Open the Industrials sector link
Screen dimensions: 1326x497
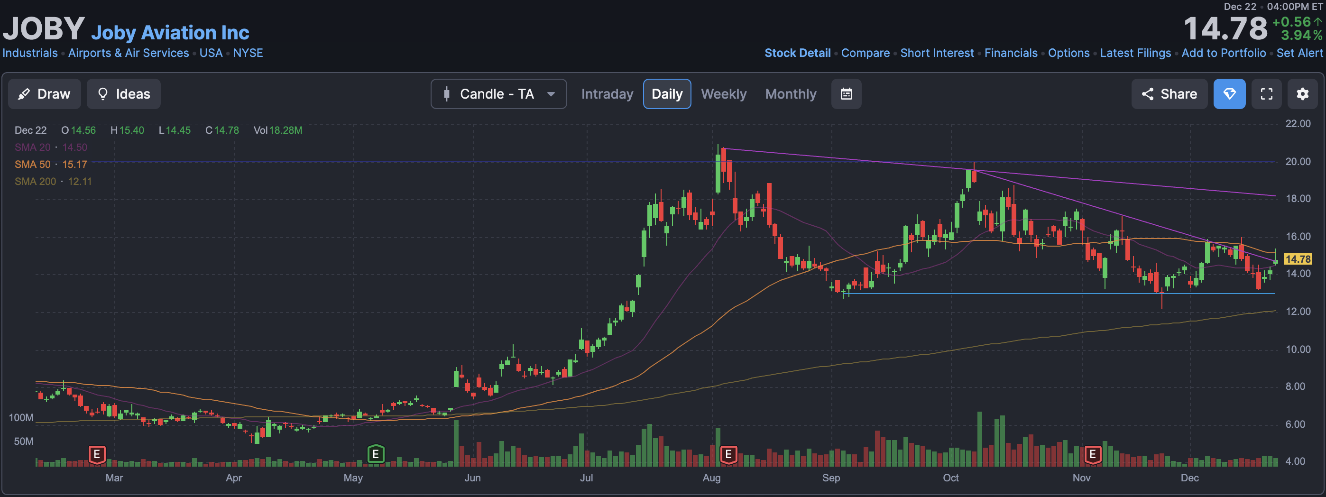click(30, 53)
